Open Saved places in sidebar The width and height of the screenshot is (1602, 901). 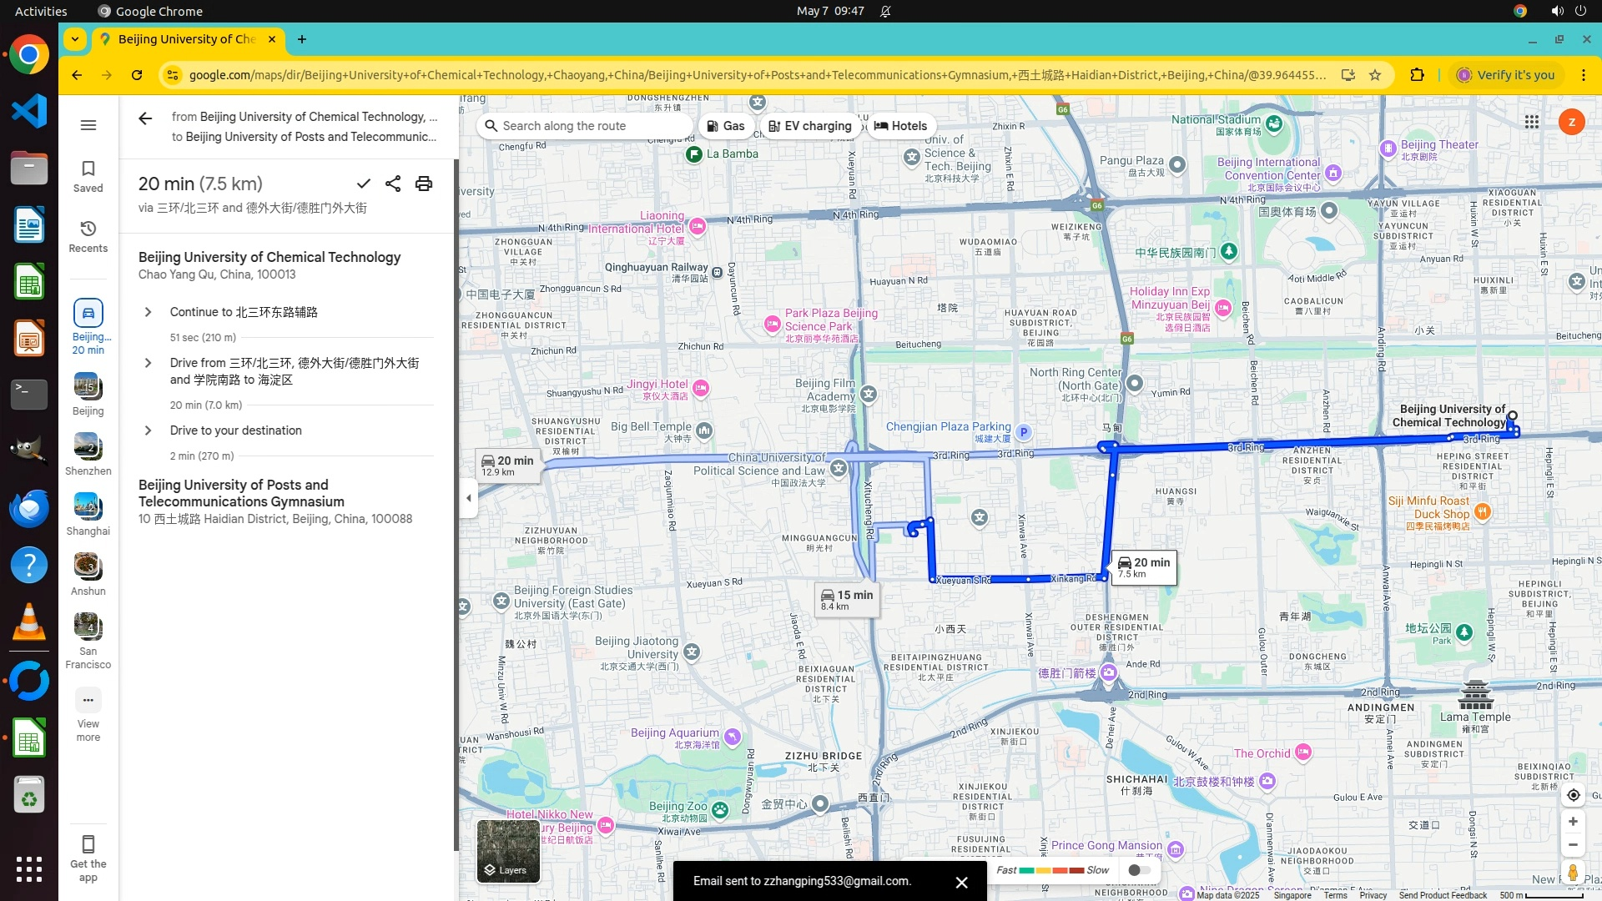88,176
